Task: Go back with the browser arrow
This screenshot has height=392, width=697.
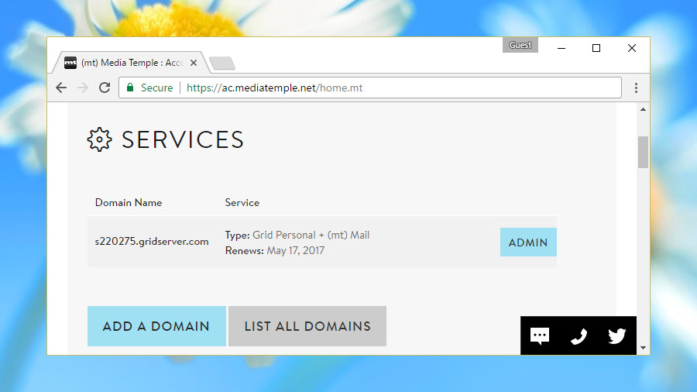Action: (61, 88)
